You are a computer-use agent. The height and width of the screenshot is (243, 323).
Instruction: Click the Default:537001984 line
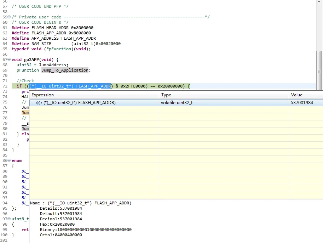(x=61, y=214)
